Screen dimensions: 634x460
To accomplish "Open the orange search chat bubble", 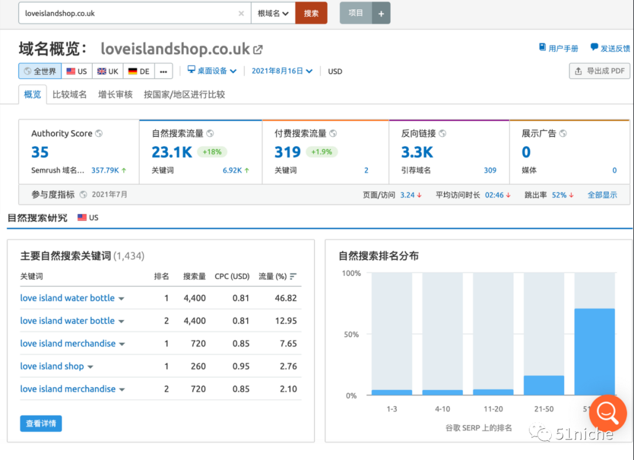I will click(x=608, y=414).
